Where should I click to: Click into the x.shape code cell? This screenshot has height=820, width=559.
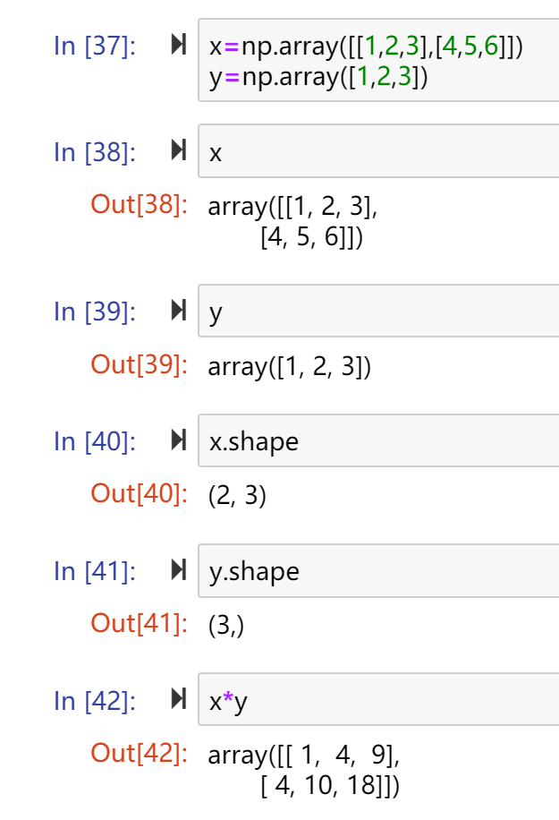point(378,440)
